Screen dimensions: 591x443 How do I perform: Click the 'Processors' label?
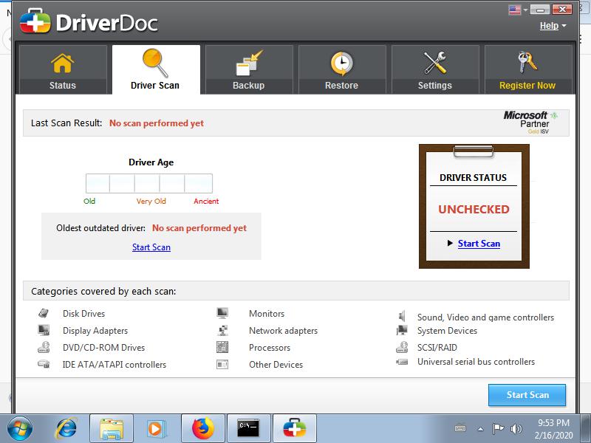(270, 347)
